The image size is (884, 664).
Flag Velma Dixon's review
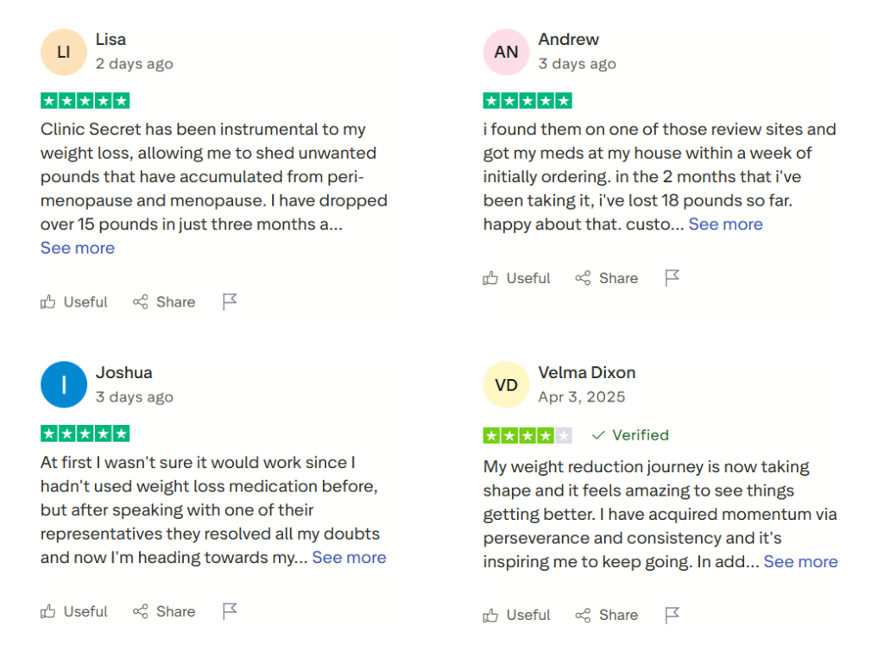[x=672, y=614]
